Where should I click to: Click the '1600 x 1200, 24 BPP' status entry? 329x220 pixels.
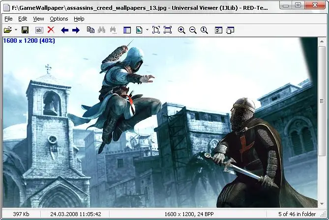tap(189, 214)
